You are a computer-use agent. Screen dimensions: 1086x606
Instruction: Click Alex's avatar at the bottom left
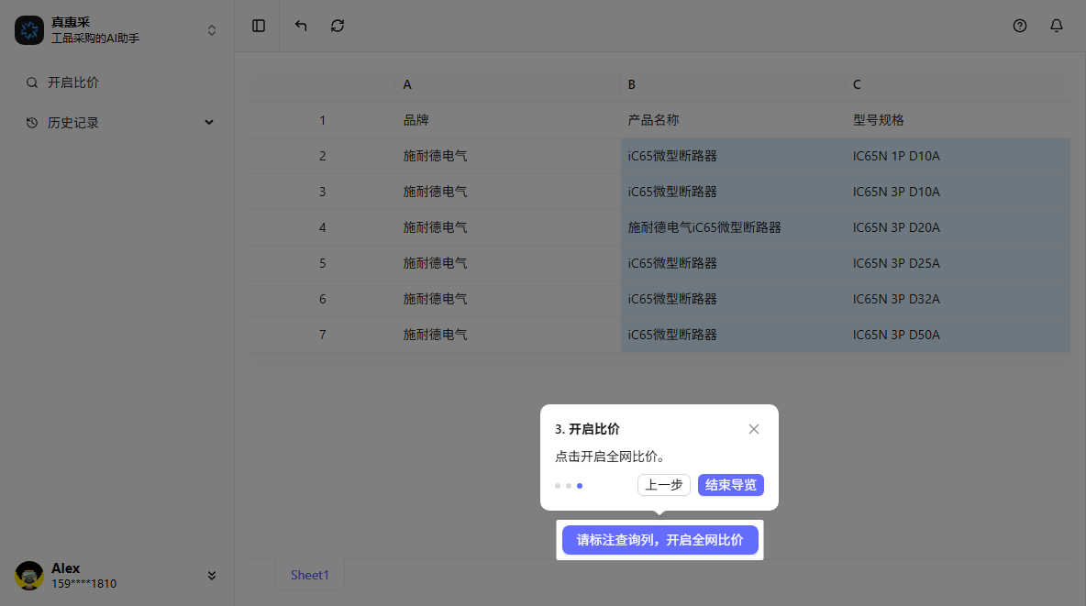click(31, 576)
